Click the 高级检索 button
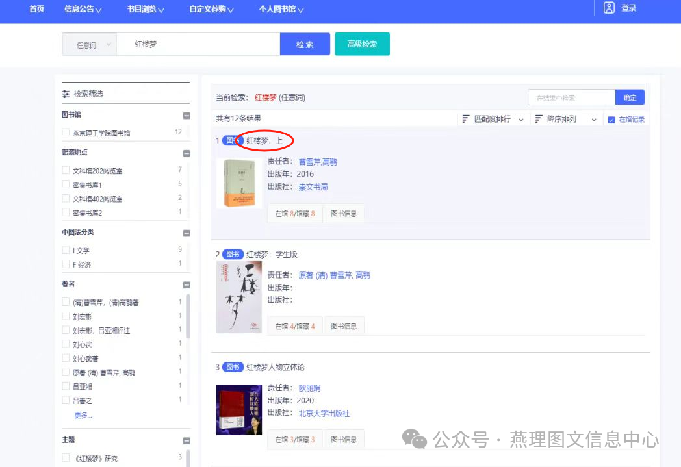The image size is (681, 467). pyautogui.click(x=362, y=44)
